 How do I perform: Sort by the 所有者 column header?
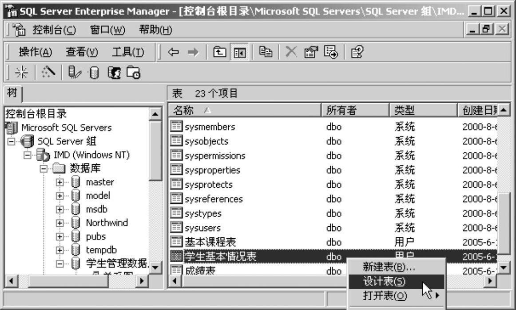pyautogui.click(x=355, y=110)
